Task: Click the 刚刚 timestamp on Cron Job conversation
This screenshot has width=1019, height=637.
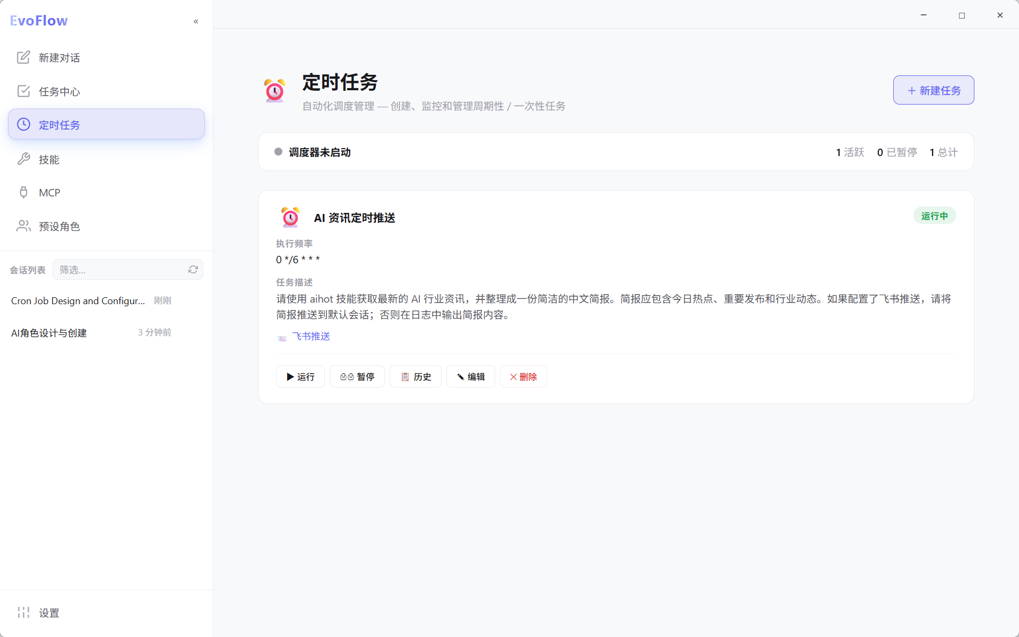Action: click(x=162, y=300)
